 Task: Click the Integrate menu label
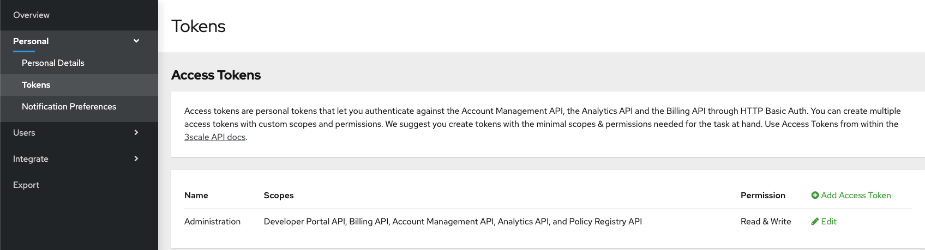coord(31,159)
